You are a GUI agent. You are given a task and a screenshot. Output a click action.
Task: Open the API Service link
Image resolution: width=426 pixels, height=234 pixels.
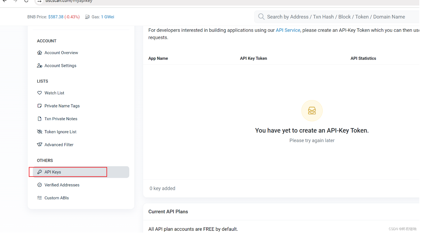(288, 30)
